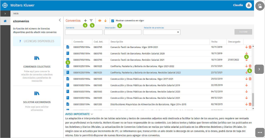Toggle Mostrar convenios en vigor checkbox

pos(113,21)
